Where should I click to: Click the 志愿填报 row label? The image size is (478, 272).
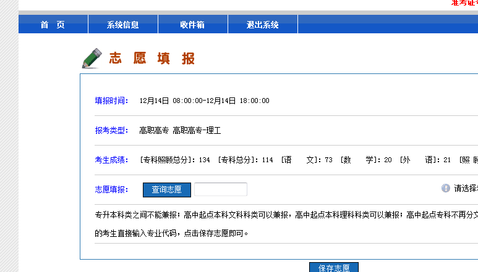coord(111,189)
